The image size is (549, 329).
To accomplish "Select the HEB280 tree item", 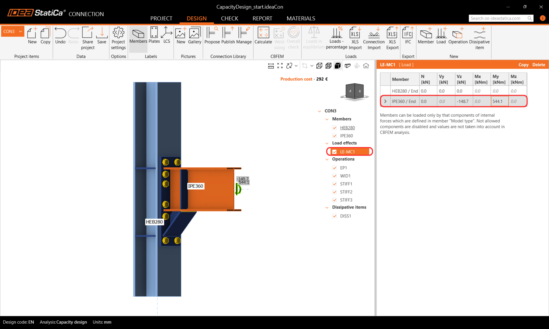I will point(347,128).
